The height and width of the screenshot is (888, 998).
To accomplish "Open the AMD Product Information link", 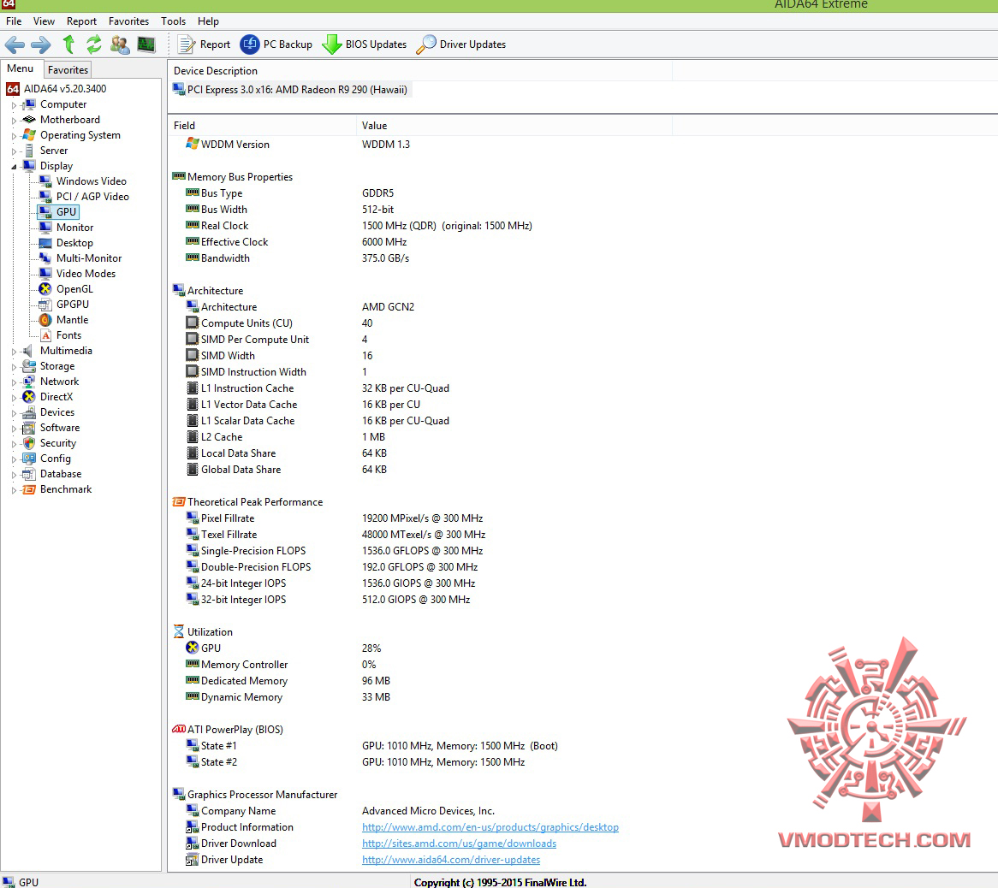I will tap(490, 827).
